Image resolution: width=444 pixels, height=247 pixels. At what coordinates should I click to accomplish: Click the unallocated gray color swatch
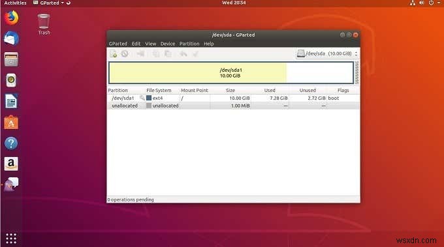click(x=149, y=106)
